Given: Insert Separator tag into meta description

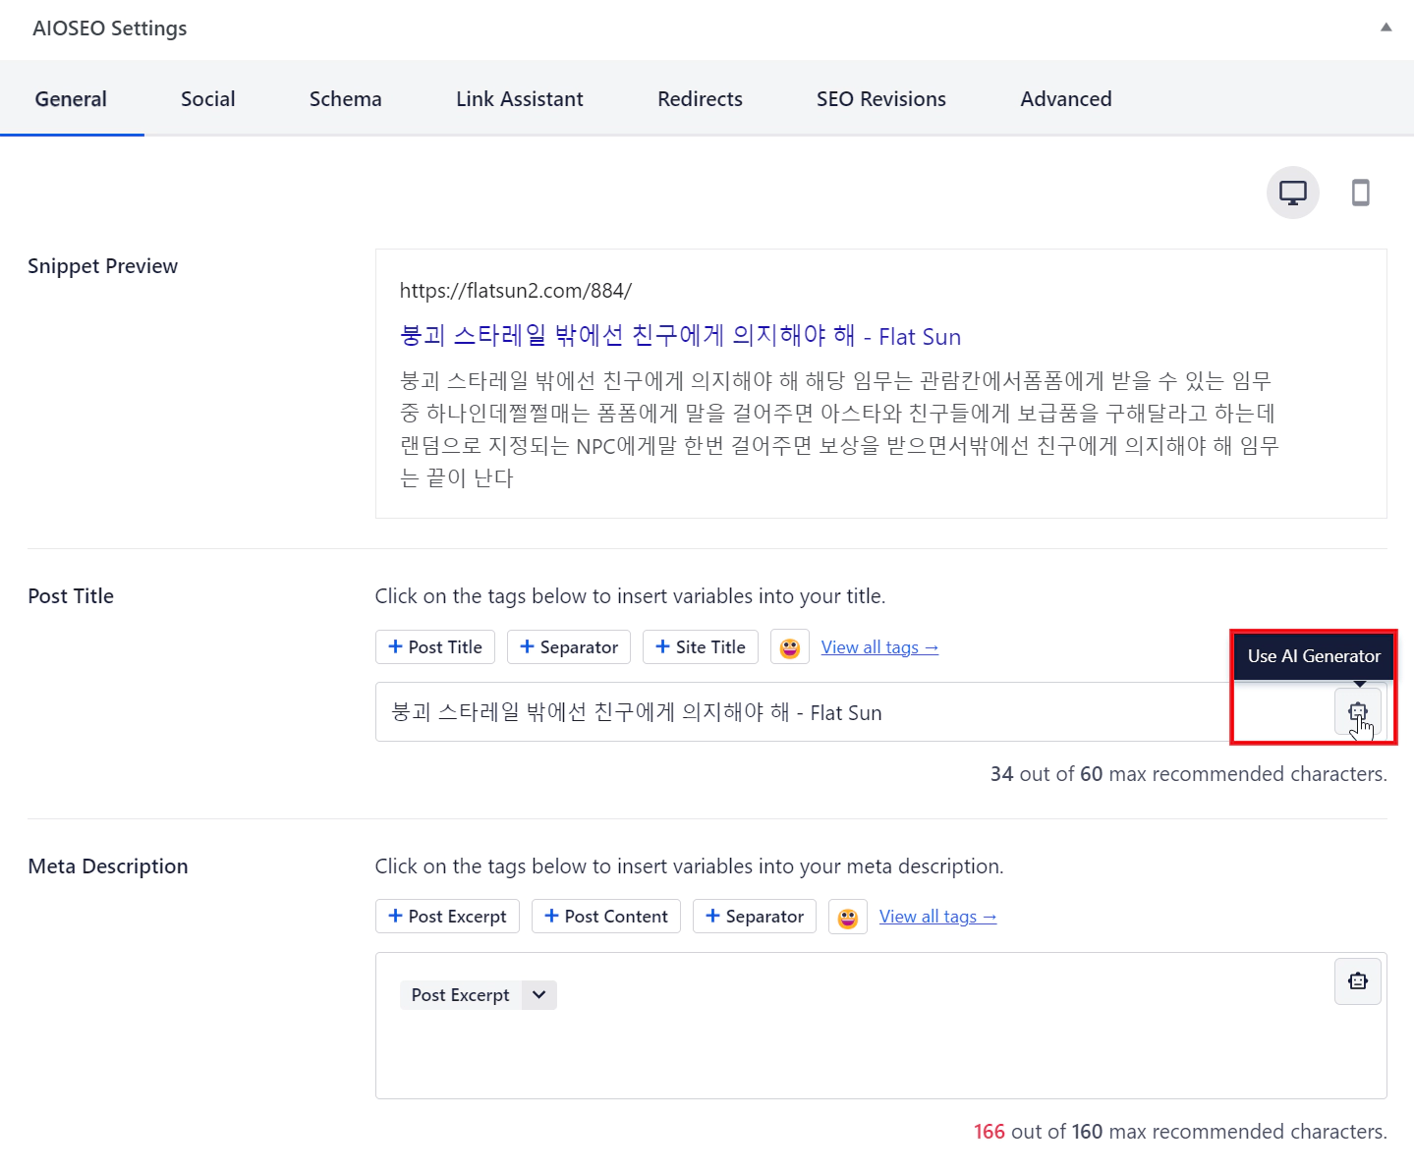Looking at the screenshot, I should (755, 917).
